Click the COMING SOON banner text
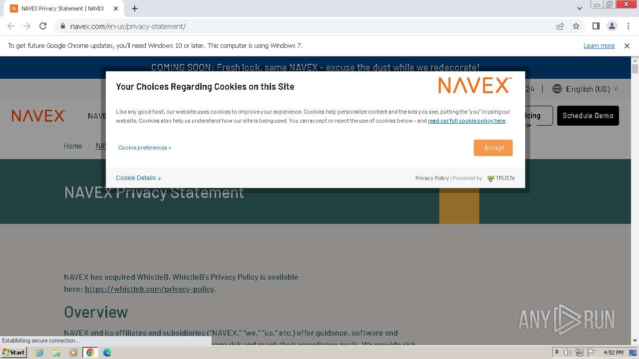The width and height of the screenshot is (639, 359). (x=315, y=67)
